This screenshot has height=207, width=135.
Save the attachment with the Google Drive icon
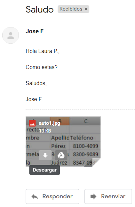tap(61, 155)
